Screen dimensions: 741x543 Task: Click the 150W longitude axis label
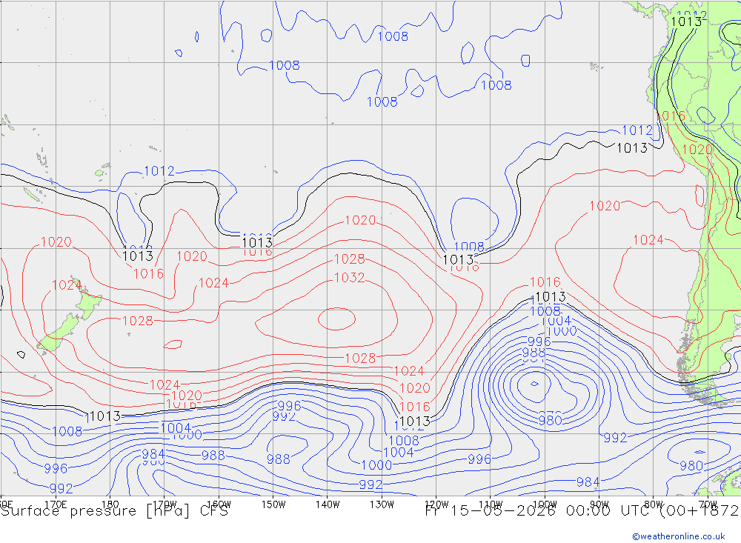coord(273,504)
